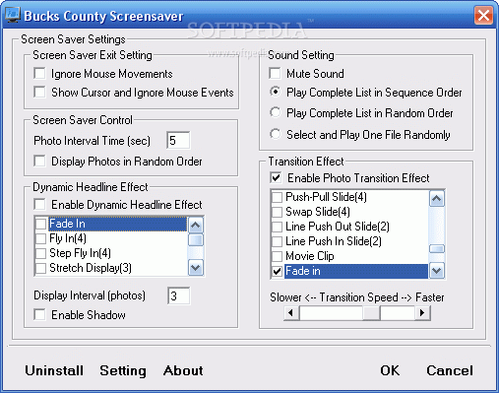Image resolution: width=499 pixels, height=393 pixels.
Task: Enable the Mute Sound checkbox
Action: [275, 73]
